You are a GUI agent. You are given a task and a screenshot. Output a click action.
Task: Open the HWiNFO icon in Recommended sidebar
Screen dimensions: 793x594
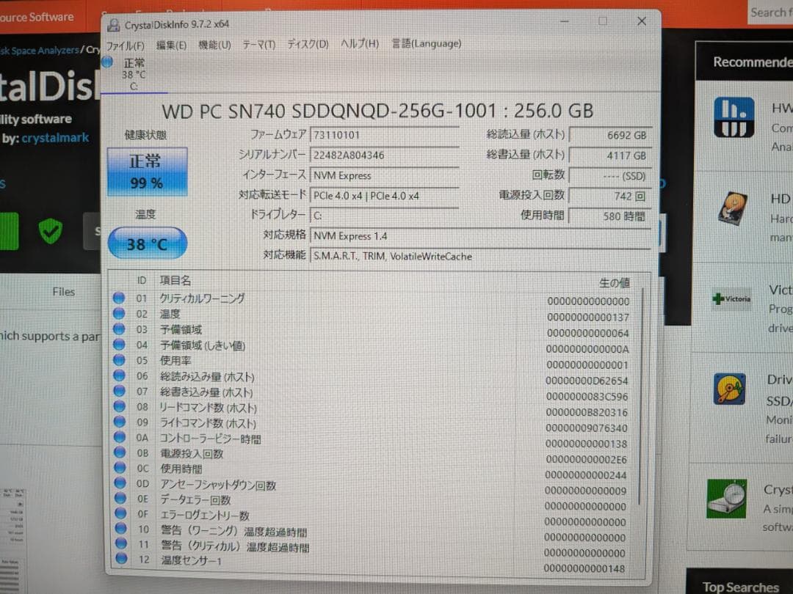coord(734,117)
